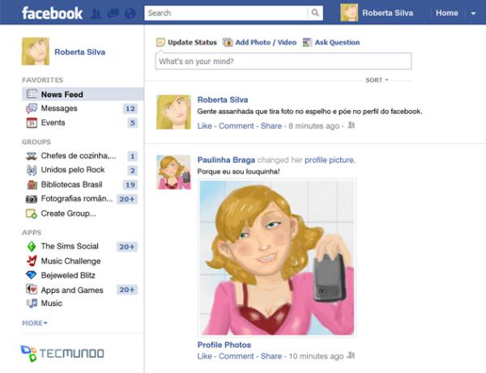Viewport: 486px width, 373px height.
Task: Click Create Group in sidebar
Action: [69, 214]
